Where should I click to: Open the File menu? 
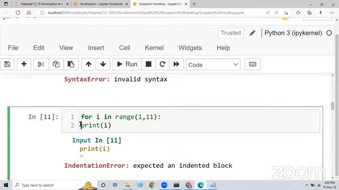pyautogui.click(x=13, y=48)
